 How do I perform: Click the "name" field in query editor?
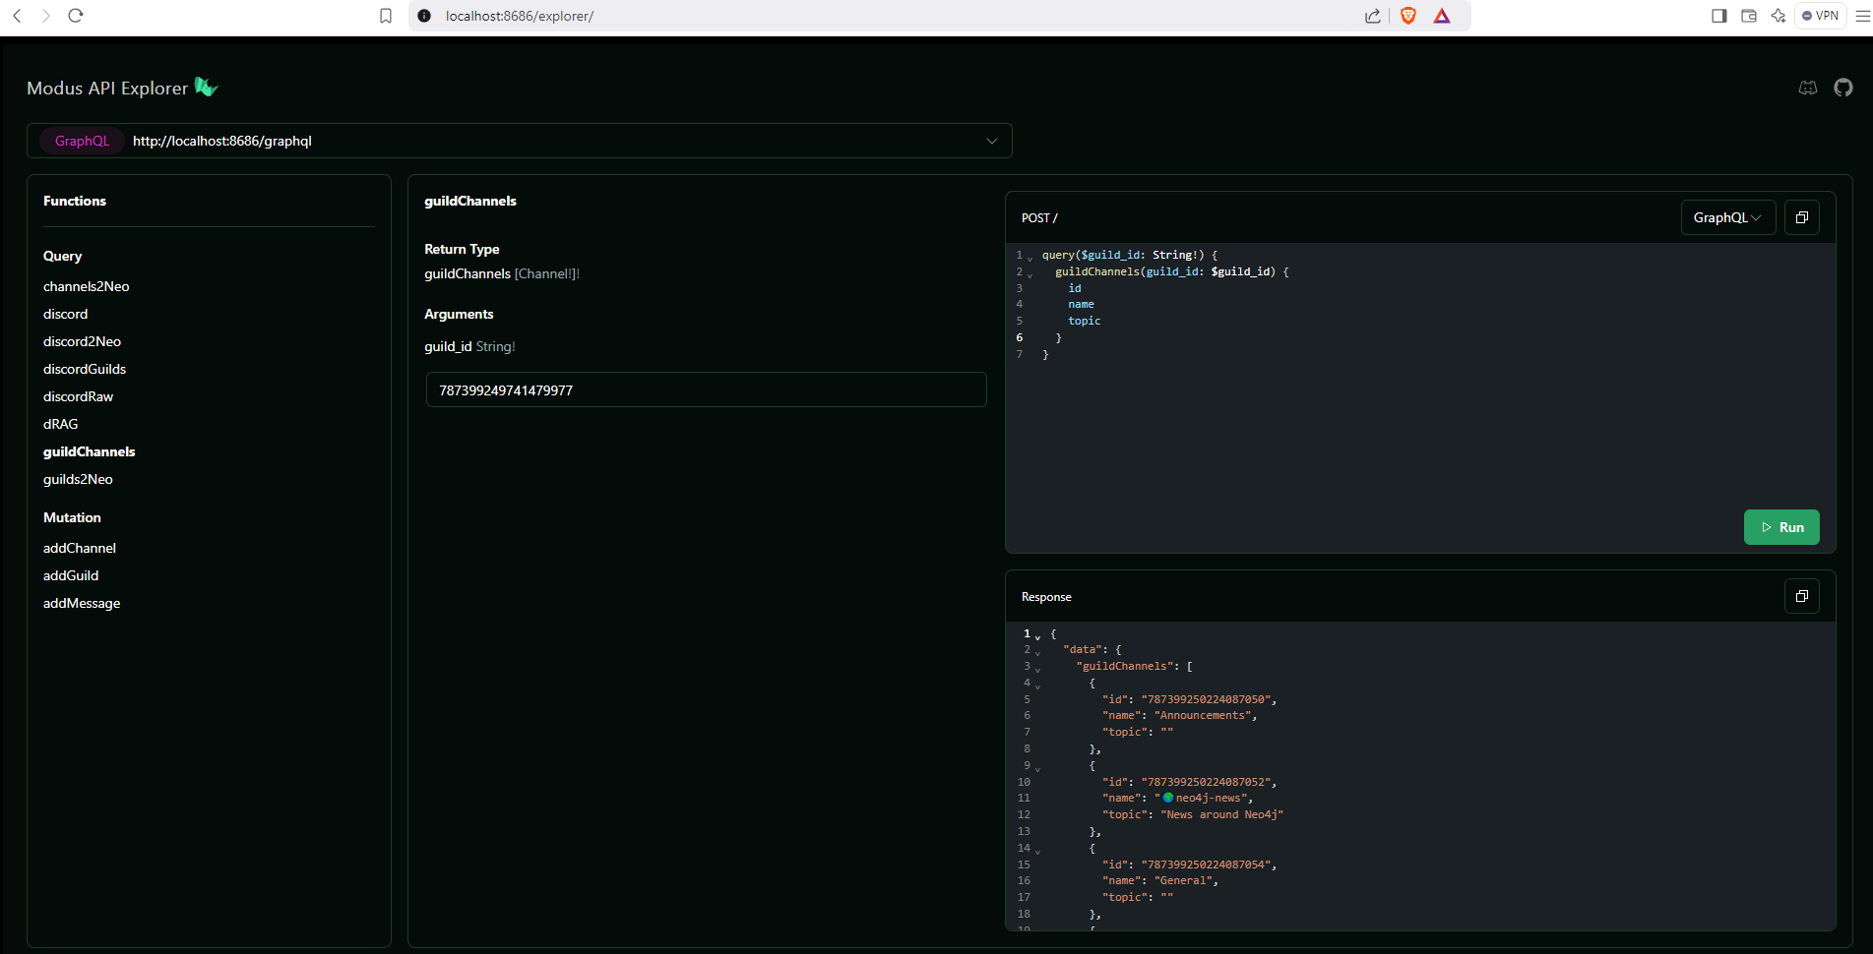click(1082, 304)
